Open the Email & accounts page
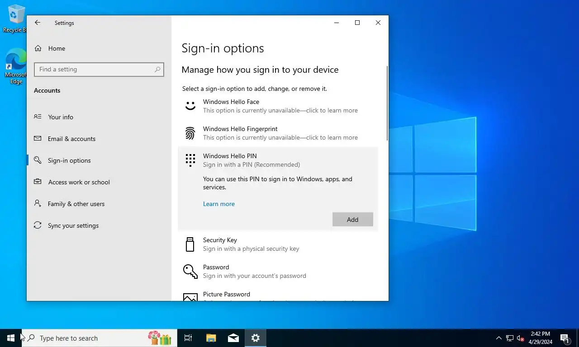Image resolution: width=579 pixels, height=347 pixels. tap(99, 138)
